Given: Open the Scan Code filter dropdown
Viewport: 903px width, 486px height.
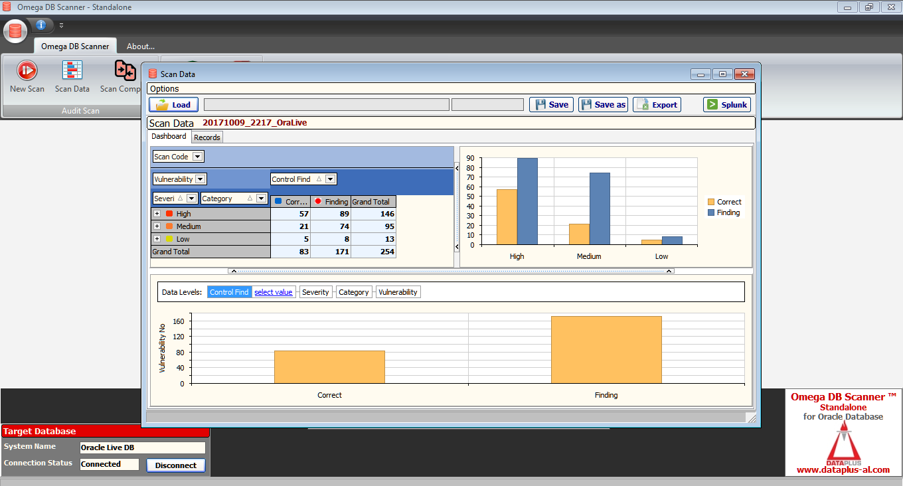Looking at the screenshot, I should point(198,157).
